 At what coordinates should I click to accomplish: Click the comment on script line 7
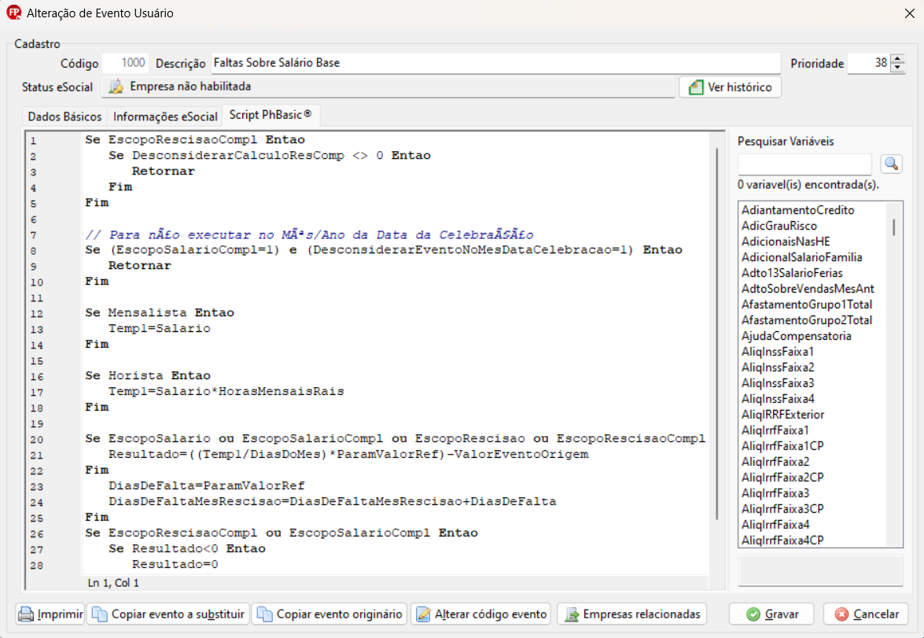click(309, 234)
